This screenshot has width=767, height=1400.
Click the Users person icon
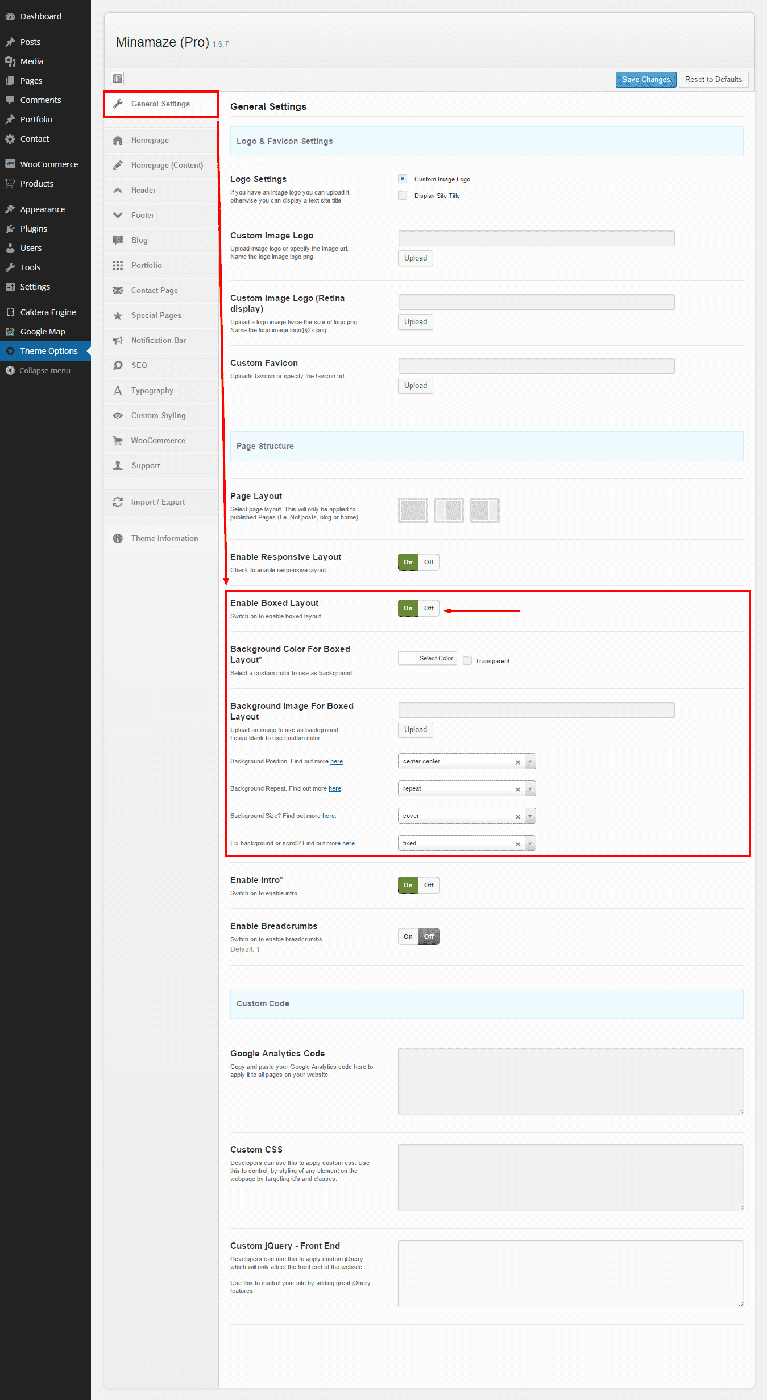(10, 248)
